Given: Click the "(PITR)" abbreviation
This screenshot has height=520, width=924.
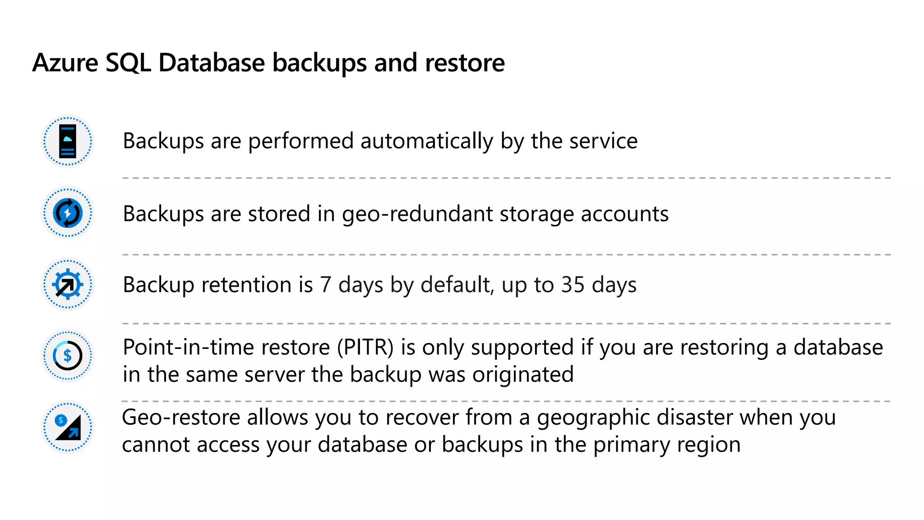Looking at the screenshot, I should (365, 348).
